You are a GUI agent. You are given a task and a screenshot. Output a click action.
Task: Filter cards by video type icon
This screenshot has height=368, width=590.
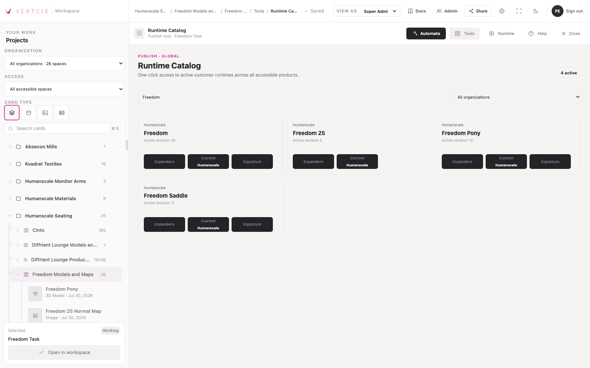coord(62,113)
